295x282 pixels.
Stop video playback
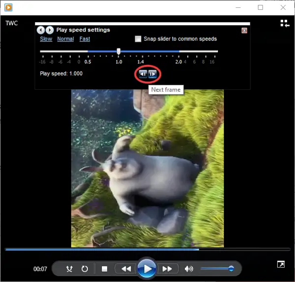coord(104,269)
